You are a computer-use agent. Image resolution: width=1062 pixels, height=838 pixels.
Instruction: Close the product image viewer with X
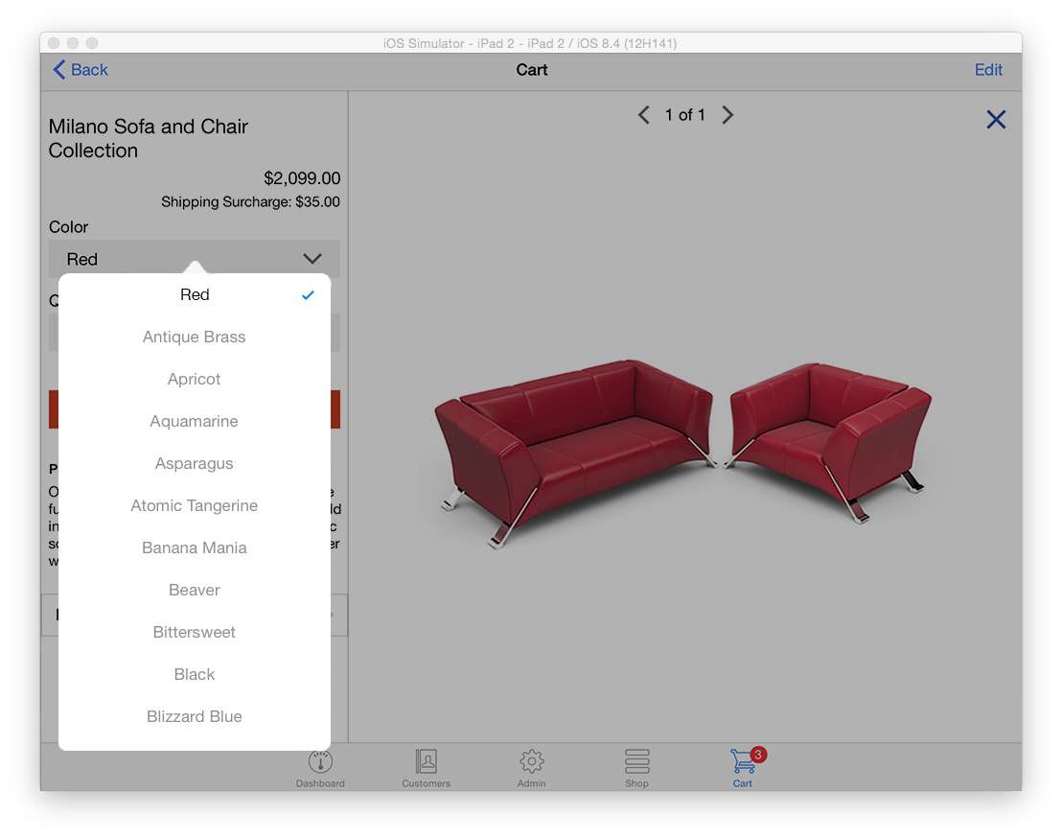(x=996, y=120)
